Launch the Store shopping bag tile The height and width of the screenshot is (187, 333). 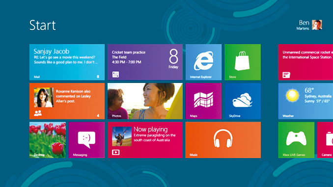click(243, 62)
